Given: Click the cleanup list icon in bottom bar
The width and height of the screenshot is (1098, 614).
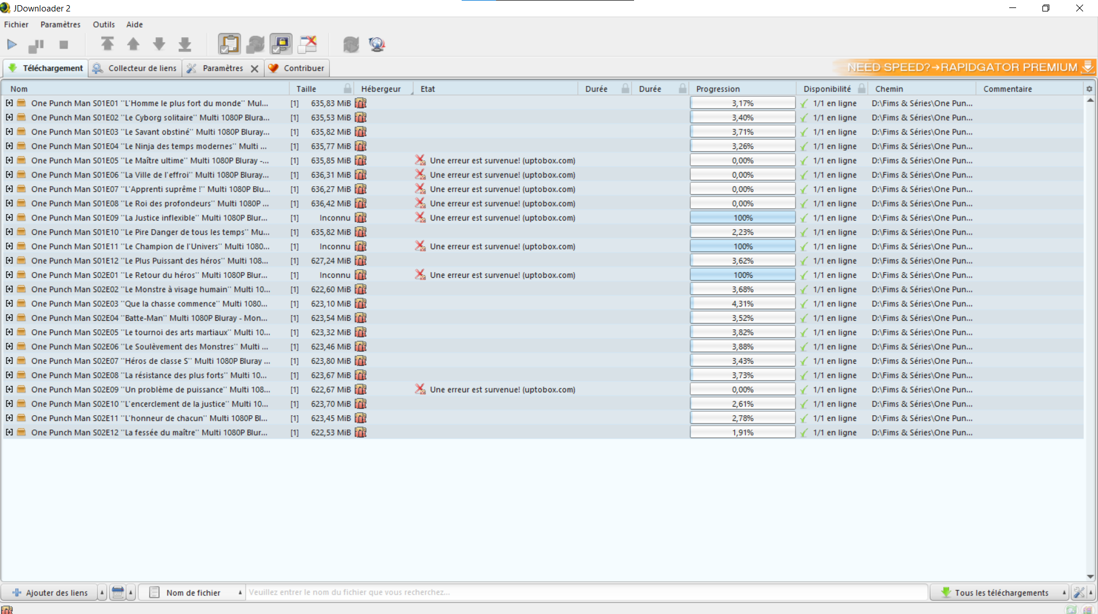Looking at the screenshot, I should pyautogui.click(x=118, y=593).
